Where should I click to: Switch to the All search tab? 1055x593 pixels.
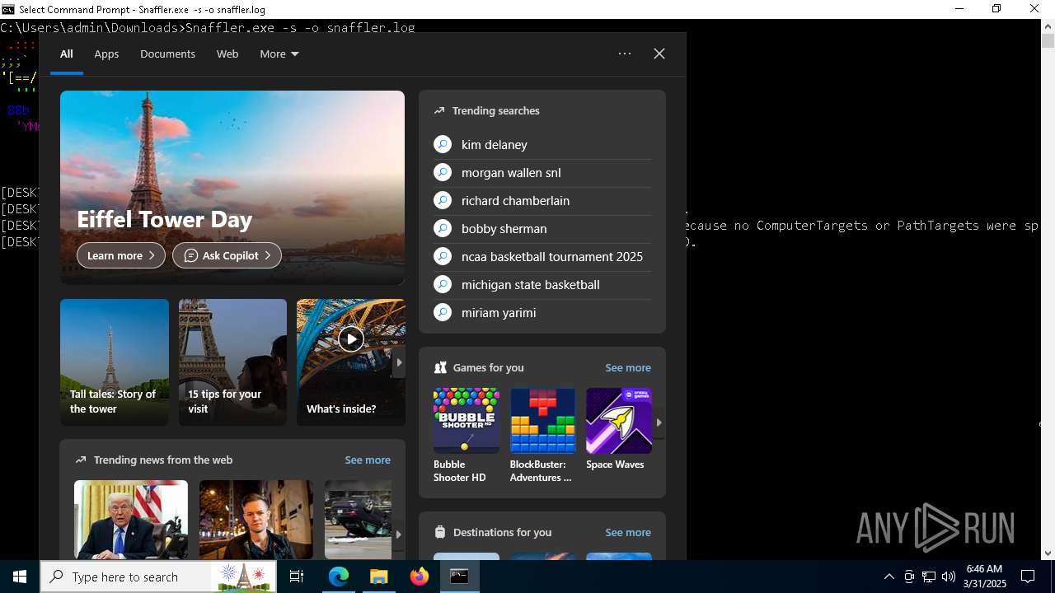[x=66, y=54]
